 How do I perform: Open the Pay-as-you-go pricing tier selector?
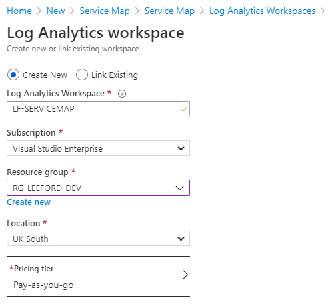pos(98,277)
